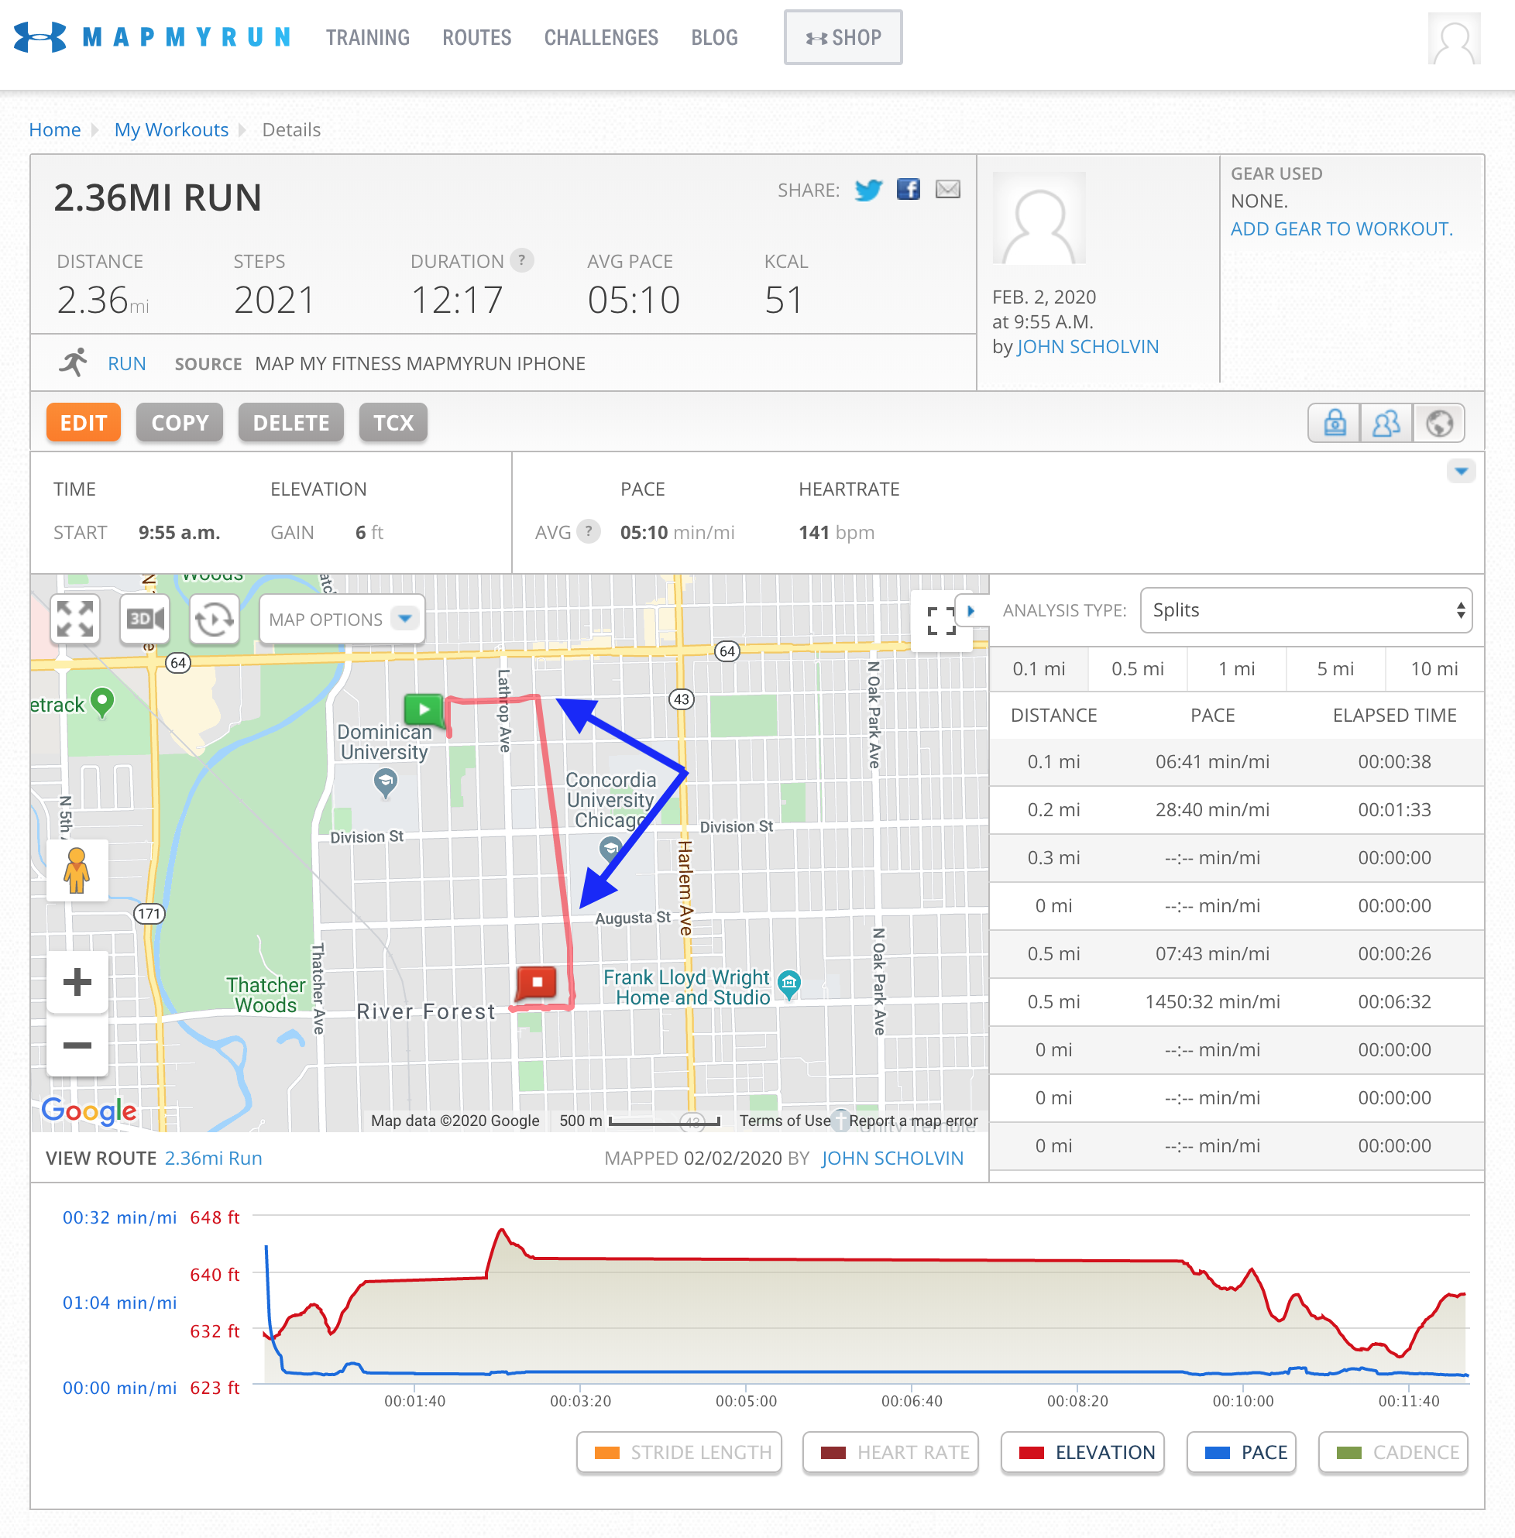Click the Under Armour MapMyRun logo

(x=152, y=36)
